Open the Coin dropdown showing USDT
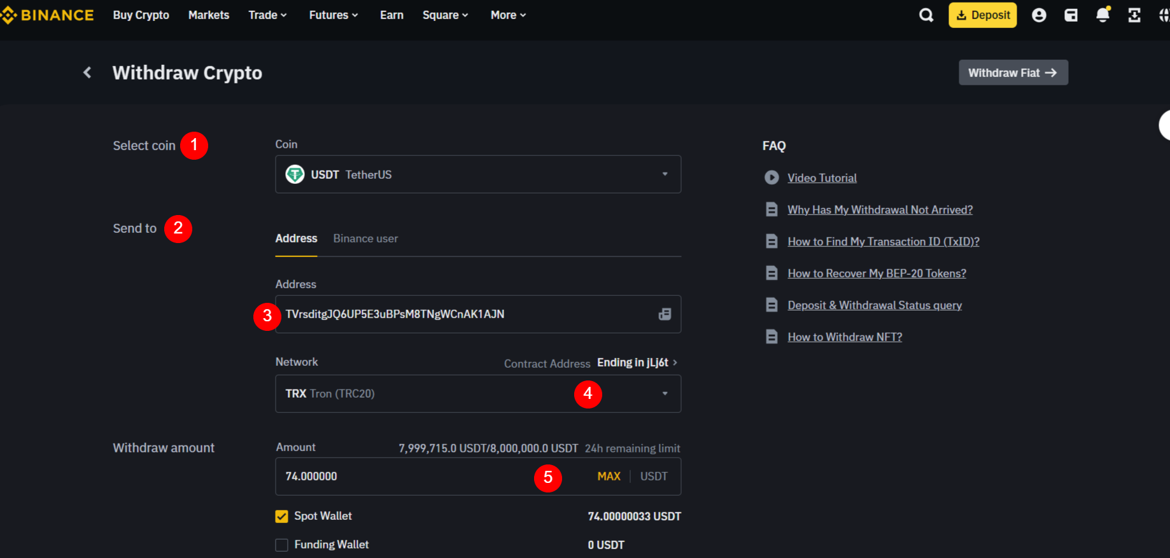1170x558 pixels. pos(478,174)
